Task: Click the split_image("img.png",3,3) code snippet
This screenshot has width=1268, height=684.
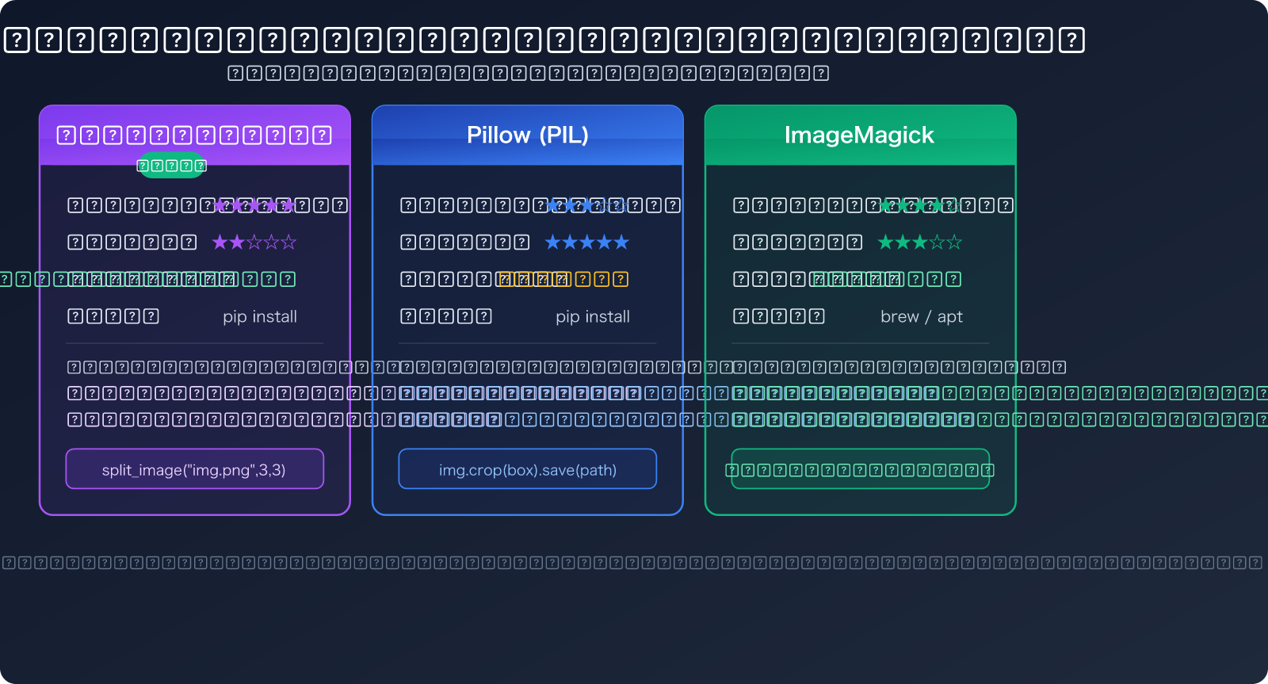Action: click(194, 469)
